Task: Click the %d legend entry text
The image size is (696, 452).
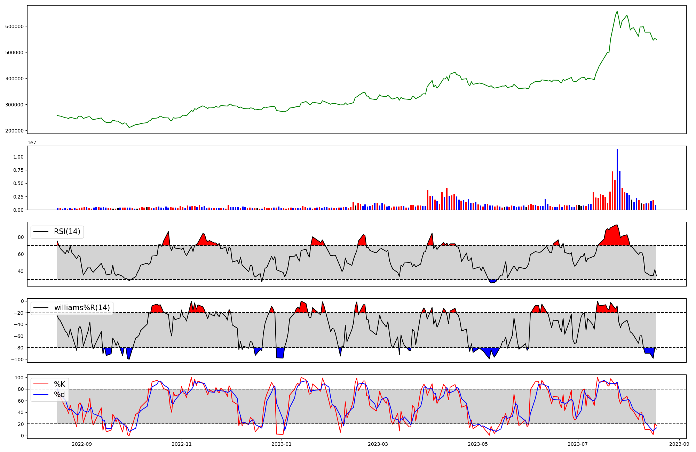Action: click(59, 395)
